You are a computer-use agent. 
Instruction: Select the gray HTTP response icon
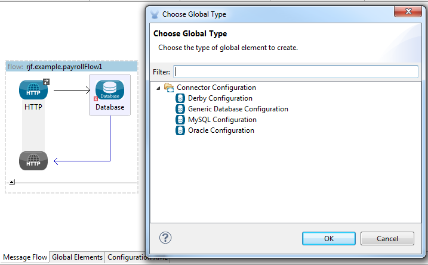[33, 161]
